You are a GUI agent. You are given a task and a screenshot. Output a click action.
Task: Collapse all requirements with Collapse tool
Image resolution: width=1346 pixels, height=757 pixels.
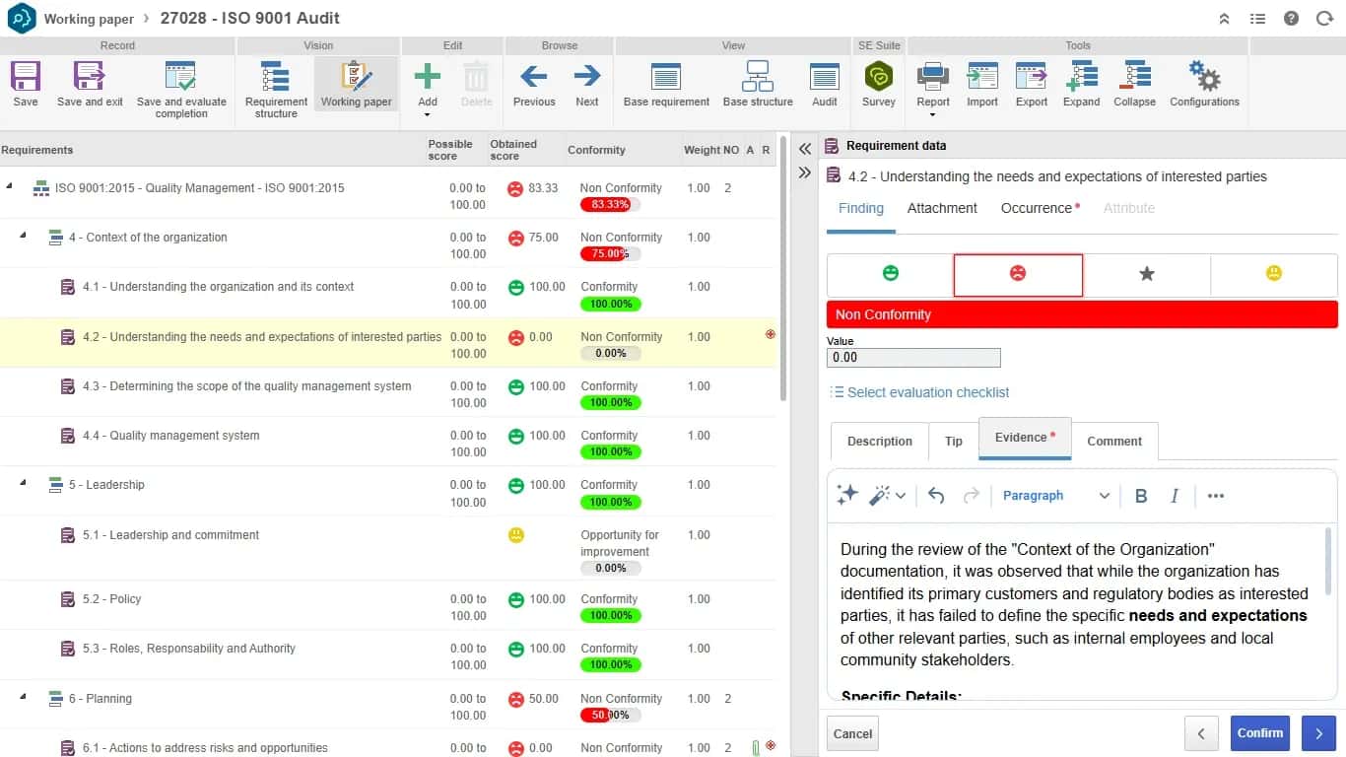(x=1135, y=77)
